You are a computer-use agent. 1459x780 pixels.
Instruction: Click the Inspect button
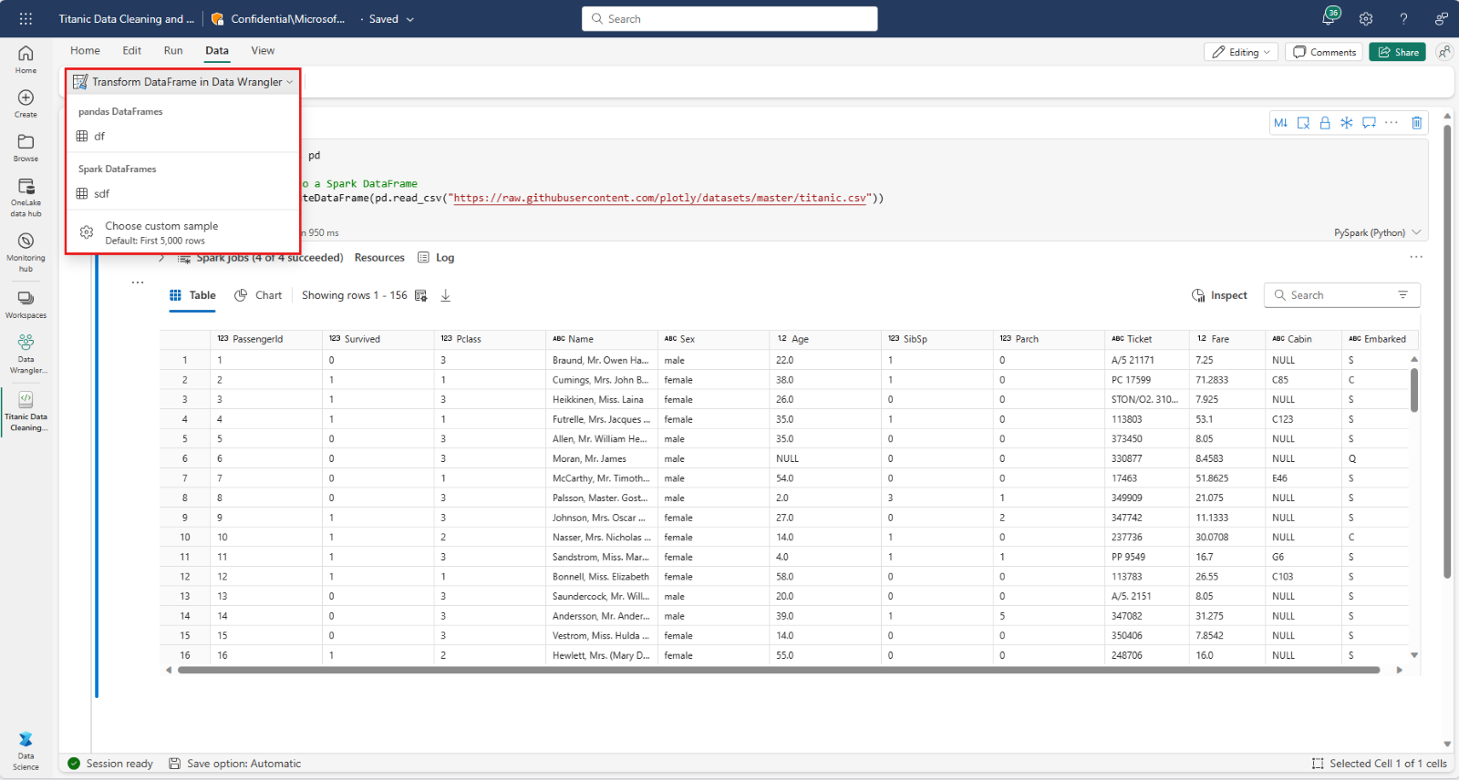pos(1219,295)
